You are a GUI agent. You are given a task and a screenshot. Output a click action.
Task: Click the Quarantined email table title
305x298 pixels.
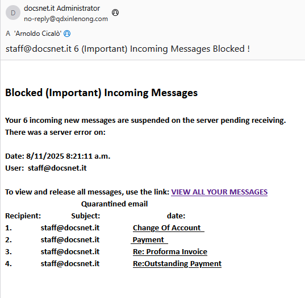[x=115, y=204]
